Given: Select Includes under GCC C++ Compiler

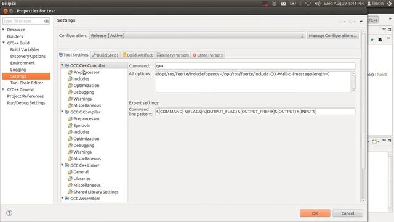Looking at the screenshot, I should [x=81, y=79].
